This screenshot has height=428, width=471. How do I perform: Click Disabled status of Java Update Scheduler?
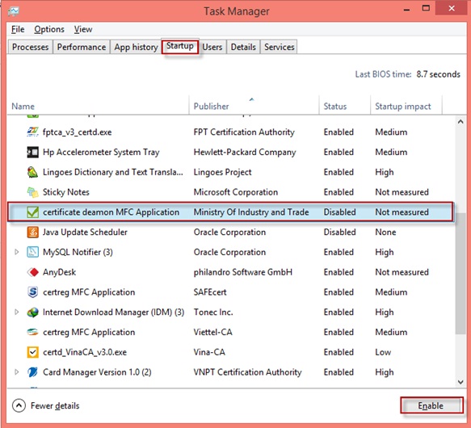tap(339, 233)
